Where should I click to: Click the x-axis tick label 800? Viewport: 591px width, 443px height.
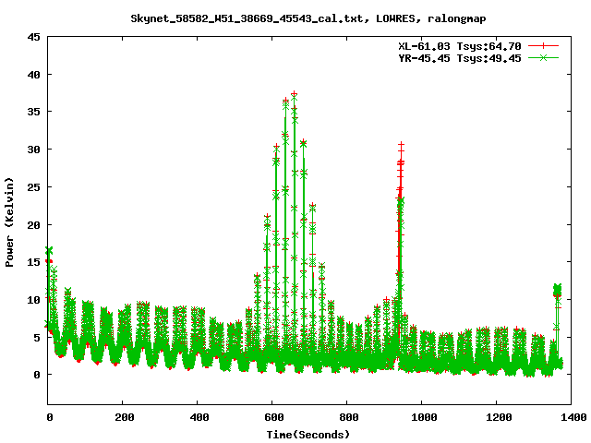tap(348, 417)
